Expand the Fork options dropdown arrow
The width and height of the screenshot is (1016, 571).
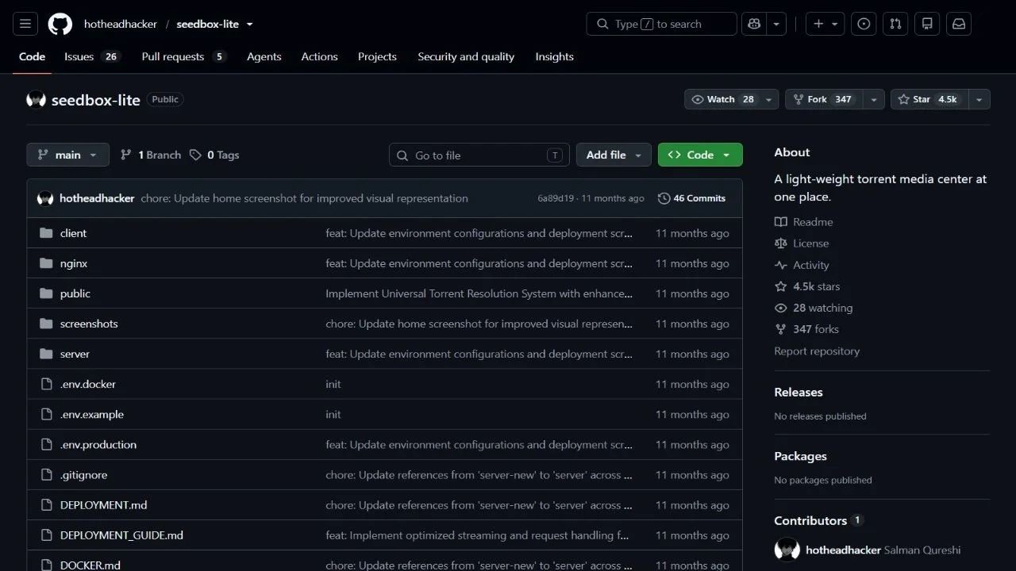pos(874,99)
